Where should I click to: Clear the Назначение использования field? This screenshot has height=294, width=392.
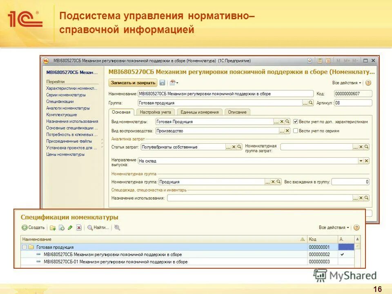[x=361, y=198]
